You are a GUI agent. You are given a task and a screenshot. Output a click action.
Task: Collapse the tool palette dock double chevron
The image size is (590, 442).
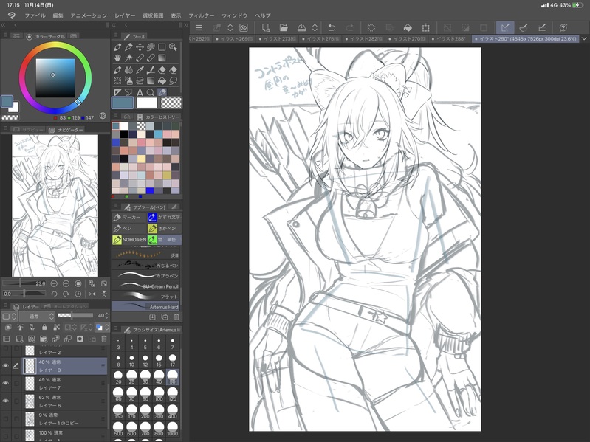click(x=114, y=25)
